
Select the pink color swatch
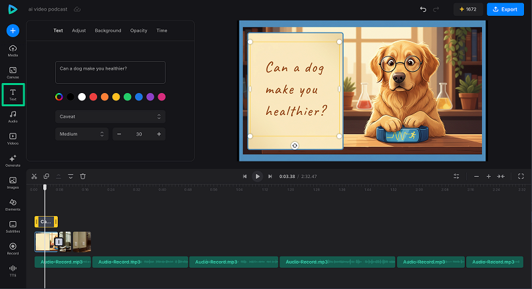pyautogui.click(x=162, y=97)
